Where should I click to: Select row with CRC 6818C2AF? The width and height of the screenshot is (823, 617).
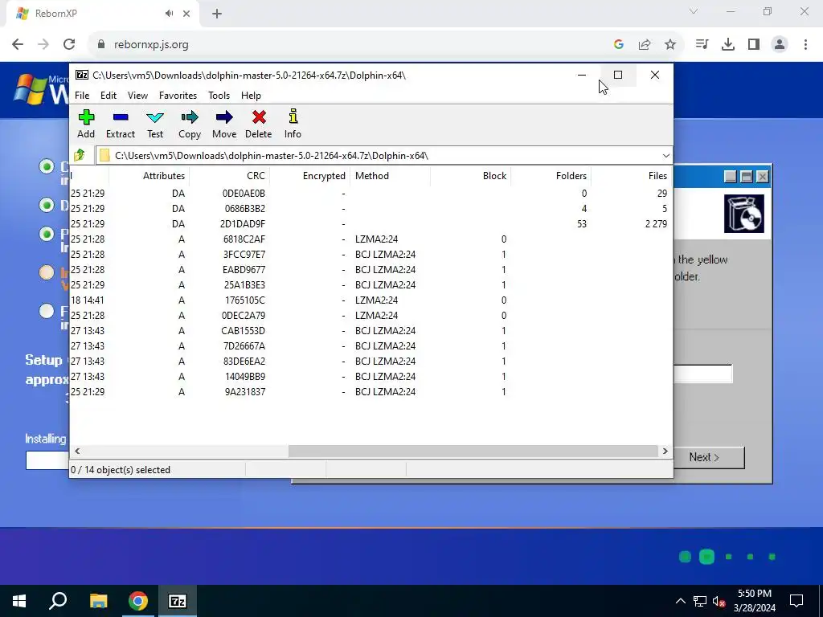[371, 239]
